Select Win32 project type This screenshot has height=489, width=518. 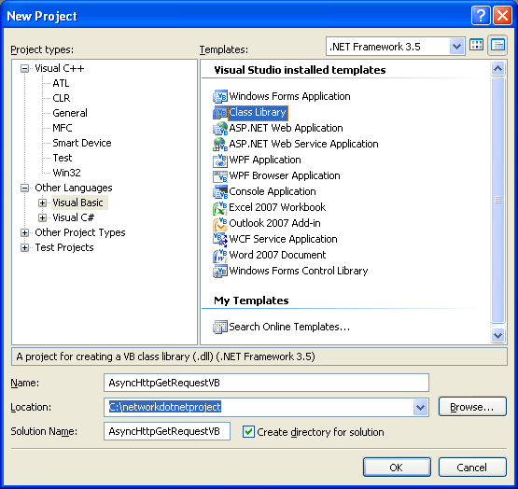pyautogui.click(x=66, y=173)
